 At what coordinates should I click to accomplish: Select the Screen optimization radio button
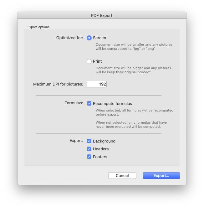click(x=89, y=38)
